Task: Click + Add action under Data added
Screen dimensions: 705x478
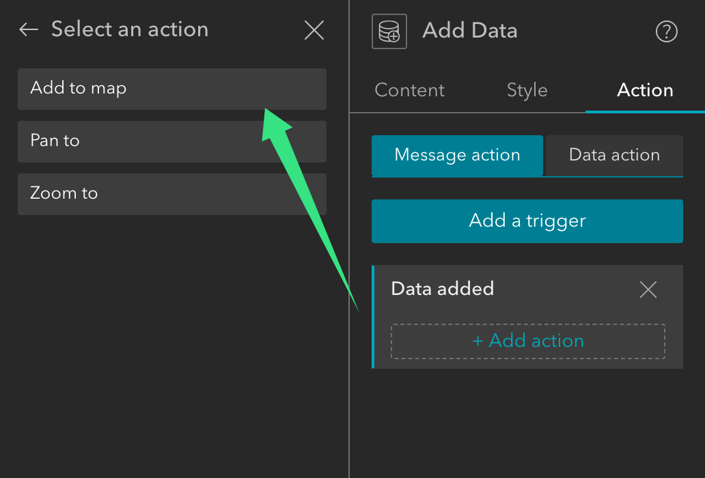Action: [x=527, y=341]
